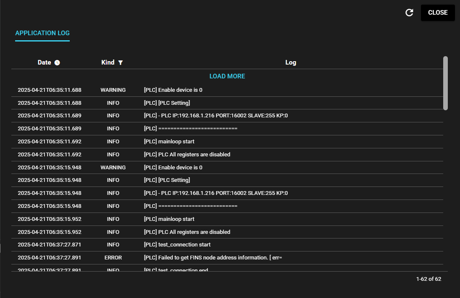
Task: Click WARNING 'Enable device is 0' at 06:35:15.948
Action: [173, 168]
